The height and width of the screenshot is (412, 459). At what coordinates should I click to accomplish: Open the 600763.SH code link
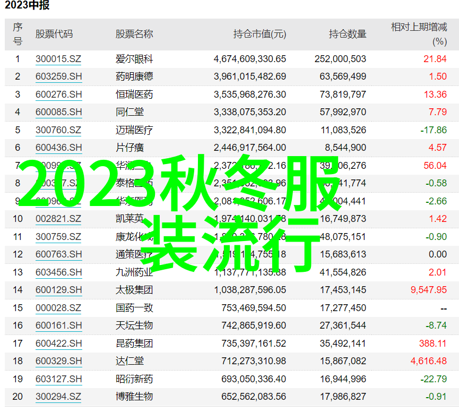[x=58, y=254]
